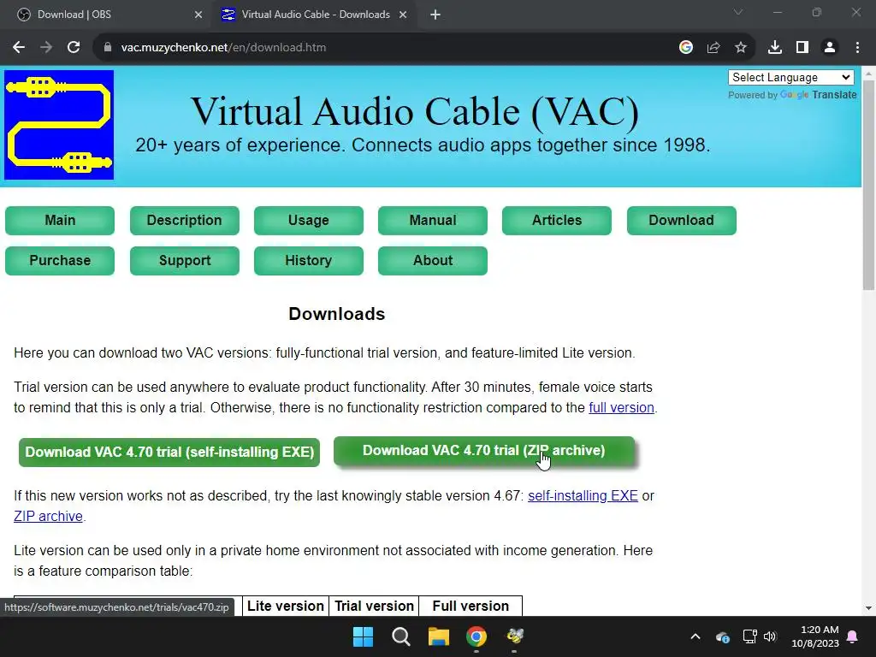The image size is (876, 657).
Task: Click the VAC yellow cable logo
Action: (x=59, y=125)
